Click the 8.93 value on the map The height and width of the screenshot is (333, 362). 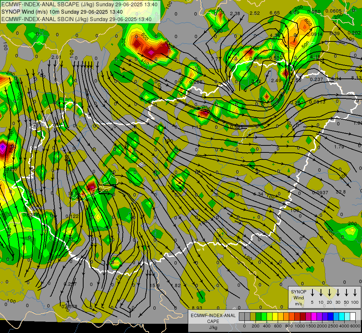click(197, 308)
